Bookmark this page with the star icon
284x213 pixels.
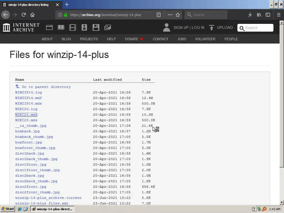(x=178, y=15)
